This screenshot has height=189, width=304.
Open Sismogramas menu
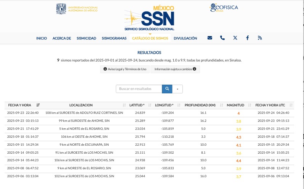coord(114,38)
